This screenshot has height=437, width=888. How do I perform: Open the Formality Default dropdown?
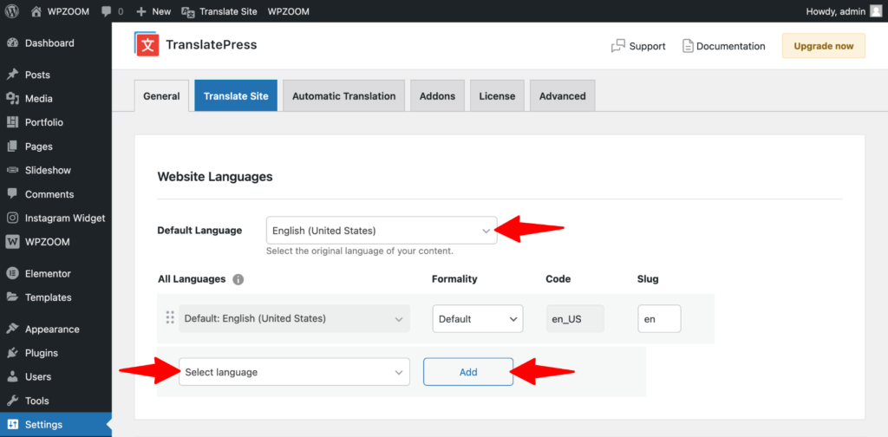coord(477,318)
